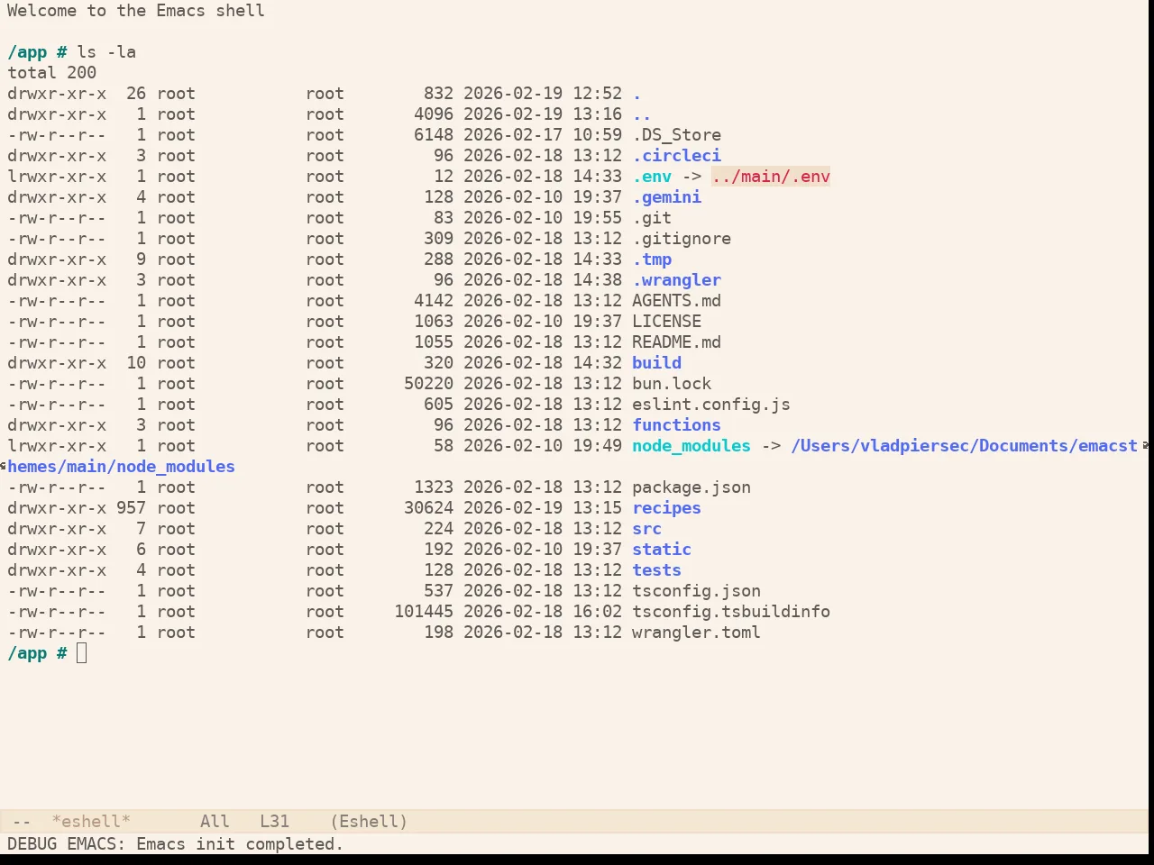The width and height of the screenshot is (1154, 865).
Task: Select the tsconfig.tsbuildinfo file name
Action: click(731, 612)
